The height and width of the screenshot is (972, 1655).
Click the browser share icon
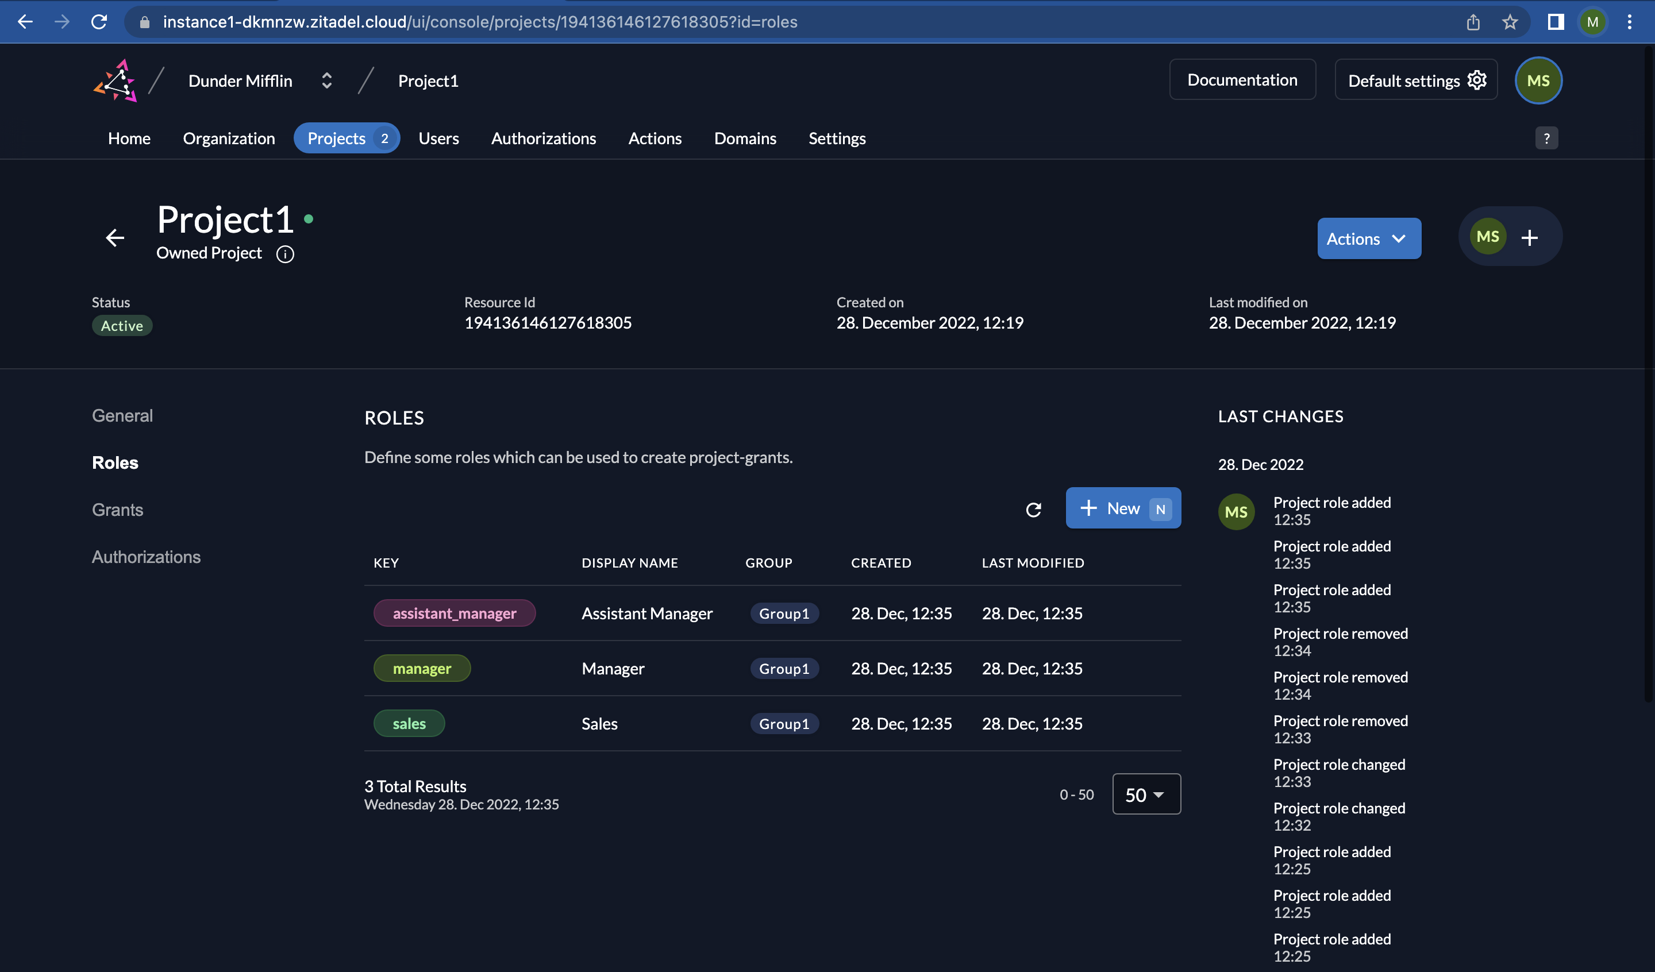(1472, 22)
